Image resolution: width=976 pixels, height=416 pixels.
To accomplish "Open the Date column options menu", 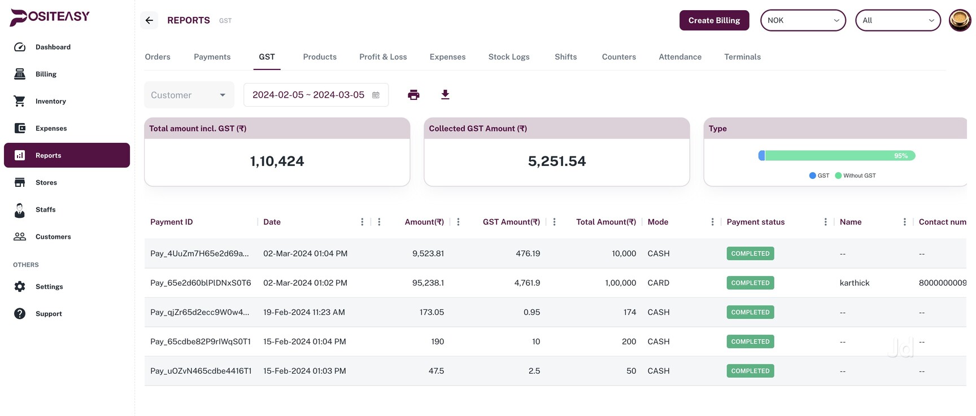I will 362,222.
